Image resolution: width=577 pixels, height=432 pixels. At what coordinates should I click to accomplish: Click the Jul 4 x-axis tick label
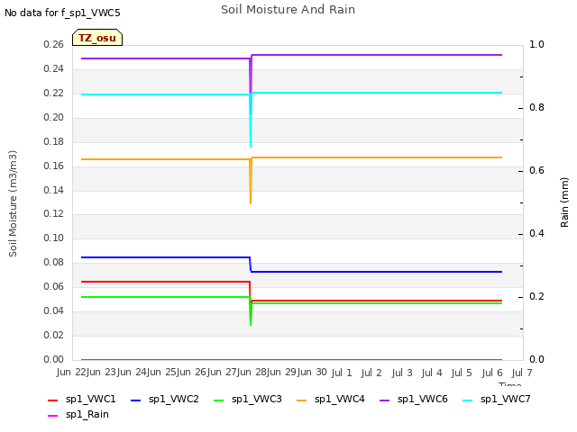pyautogui.click(x=432, y=373)
